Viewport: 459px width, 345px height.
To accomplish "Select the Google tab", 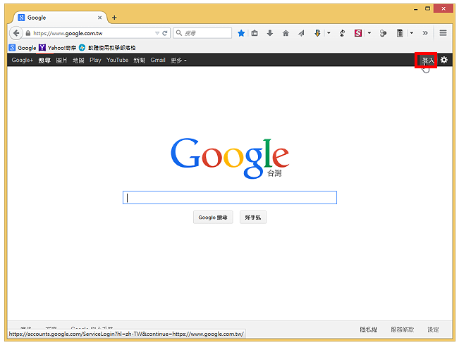I will tap(60, 18).
